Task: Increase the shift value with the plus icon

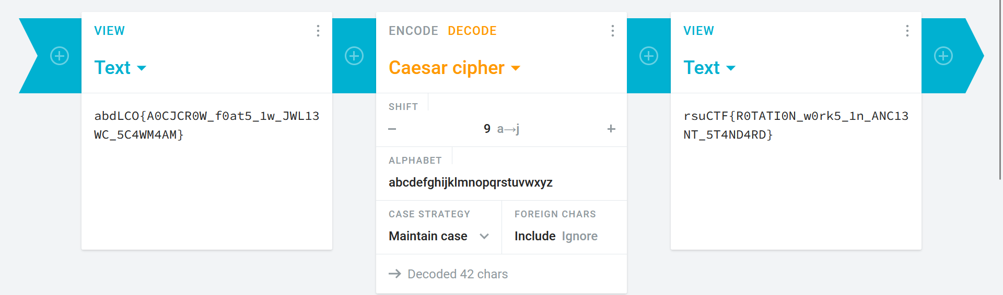Action: 611,129
